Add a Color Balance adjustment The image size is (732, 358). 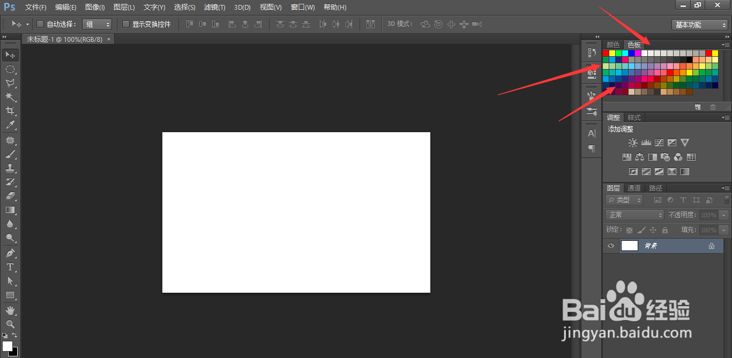(x=639, y=157)
